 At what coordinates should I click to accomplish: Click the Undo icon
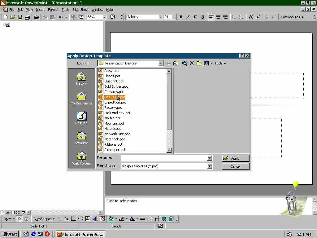point(61,17)
